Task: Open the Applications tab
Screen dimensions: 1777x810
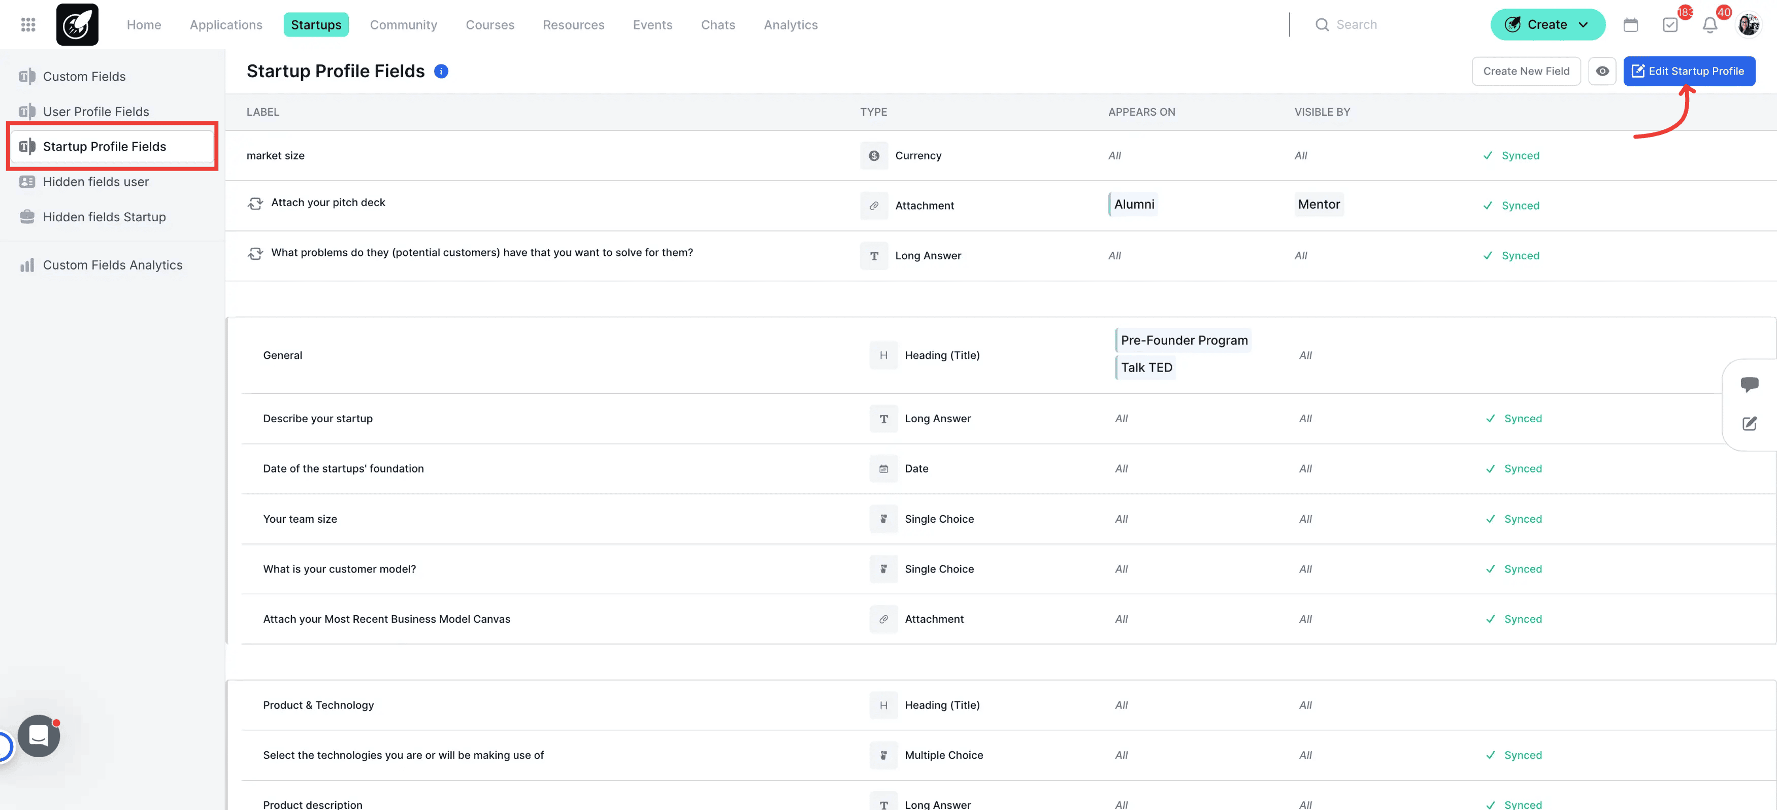Action: tap(226, 25)
